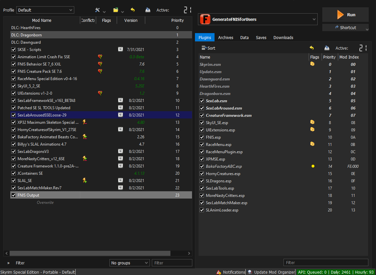Viewport: 376px width, 275px height.
Task: Open the Profile dropdown
Action: 45,10
